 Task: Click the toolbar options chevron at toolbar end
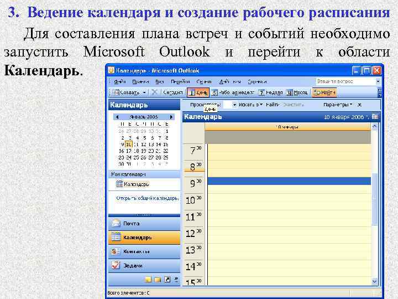pos(380,92)
